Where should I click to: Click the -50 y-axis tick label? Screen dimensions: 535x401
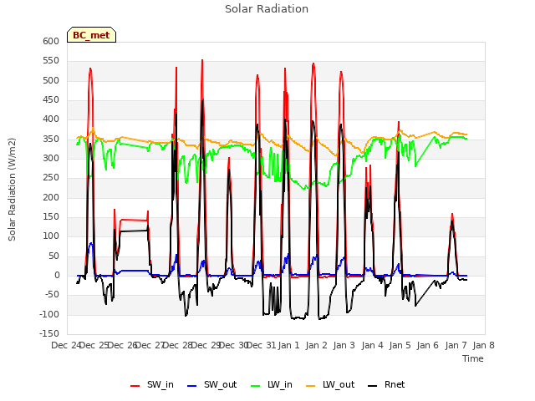[52, 295]
